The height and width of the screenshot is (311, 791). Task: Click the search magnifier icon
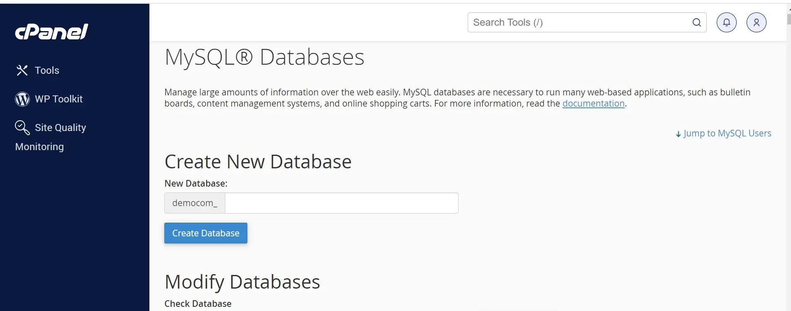point(697,22)
